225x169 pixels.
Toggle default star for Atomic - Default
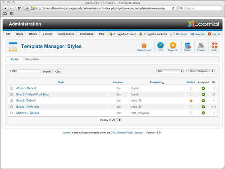tap(191, 88)
